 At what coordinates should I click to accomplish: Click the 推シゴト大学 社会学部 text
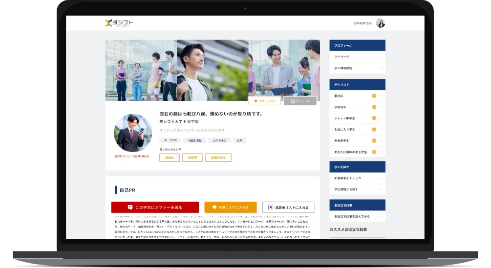click(x=179, y=121)
